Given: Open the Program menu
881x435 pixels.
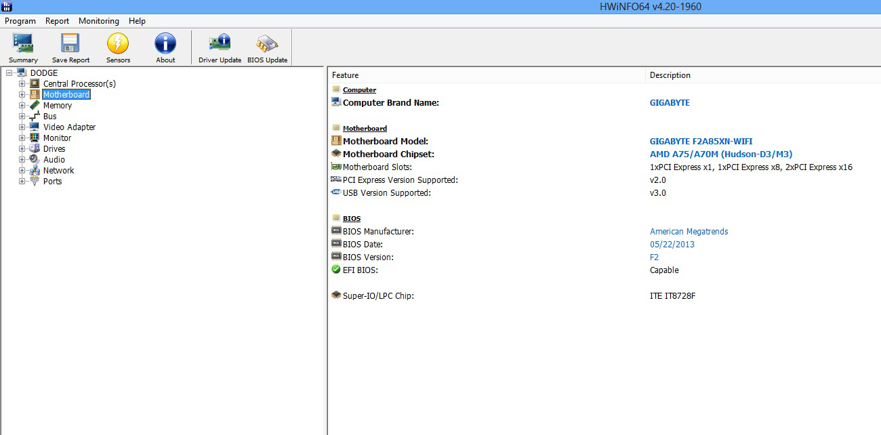Looking at the screenshot, I should click(20, 21).
